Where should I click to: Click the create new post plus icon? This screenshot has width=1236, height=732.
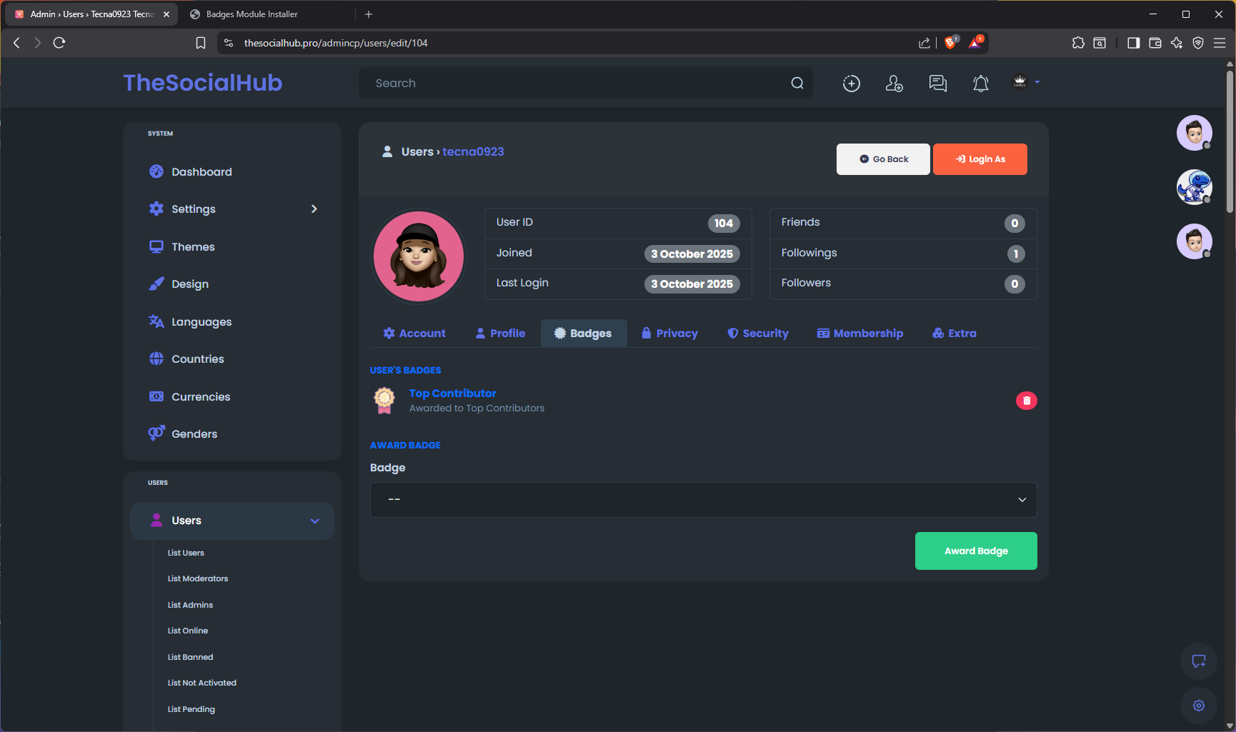(851, 84)
